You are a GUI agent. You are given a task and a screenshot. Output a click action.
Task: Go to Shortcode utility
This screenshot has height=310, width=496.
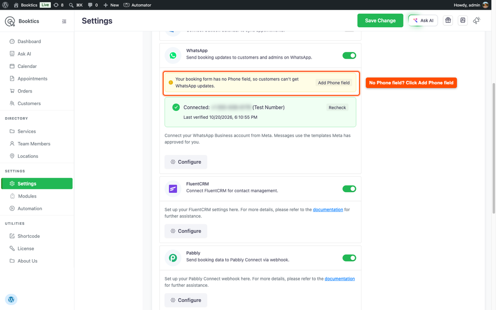(29, 236)
